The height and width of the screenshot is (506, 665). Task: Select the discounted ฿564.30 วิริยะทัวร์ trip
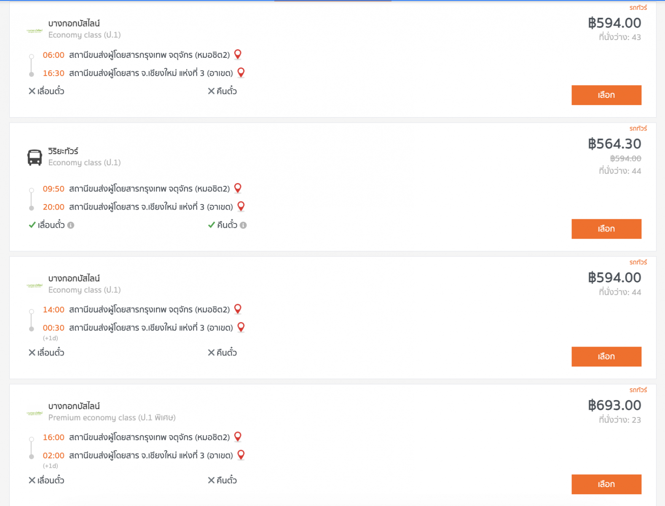point(606,229)
